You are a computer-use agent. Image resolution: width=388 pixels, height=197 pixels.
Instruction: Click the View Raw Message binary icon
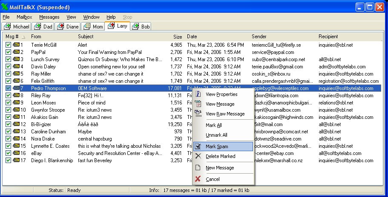(x=198, y=113)
